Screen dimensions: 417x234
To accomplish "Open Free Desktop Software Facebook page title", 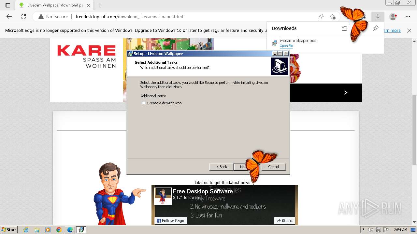I will tap(203, 191).
